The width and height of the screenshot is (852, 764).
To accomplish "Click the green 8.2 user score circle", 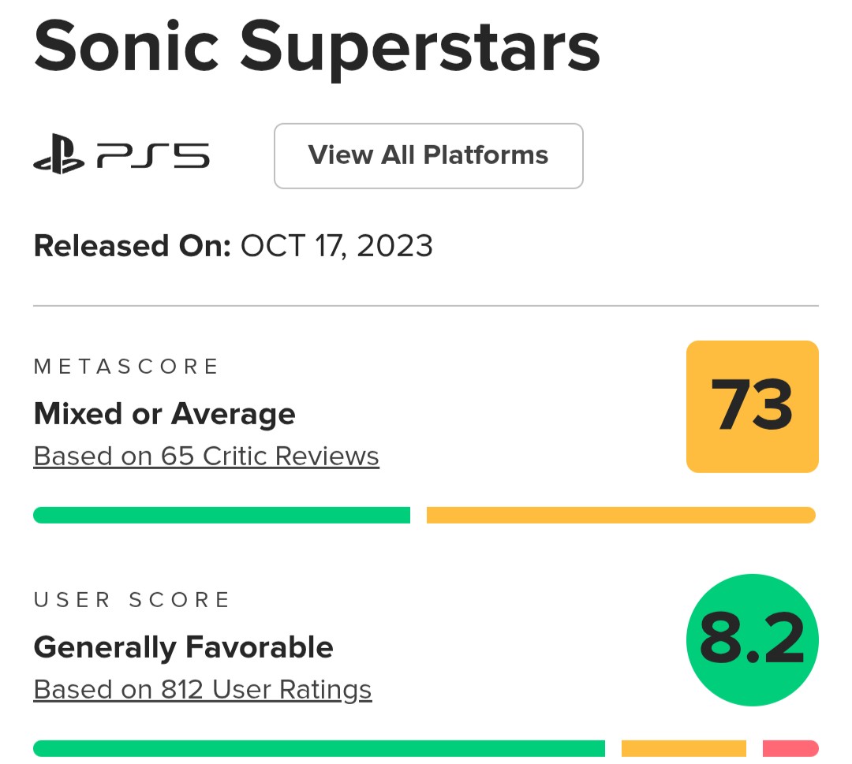I will click(x=752, y=640).
